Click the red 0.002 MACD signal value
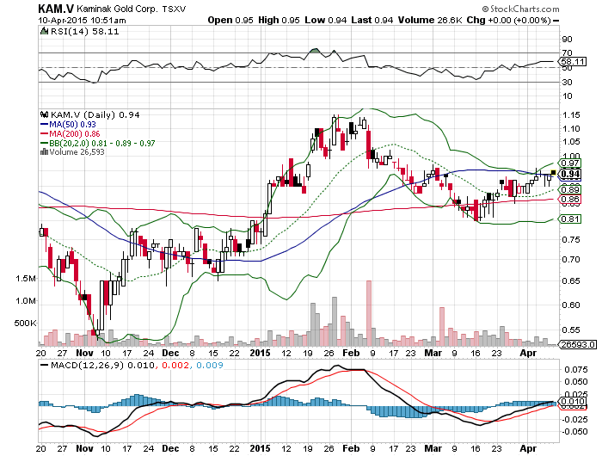This screenshot has width=602, height=456. (x=175, y=365)
